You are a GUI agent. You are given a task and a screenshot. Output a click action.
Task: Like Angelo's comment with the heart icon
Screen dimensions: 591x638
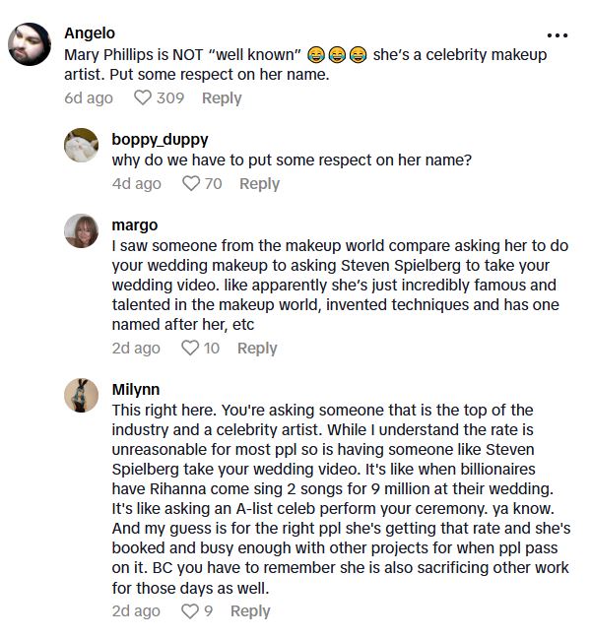click(x=143, y=98)
